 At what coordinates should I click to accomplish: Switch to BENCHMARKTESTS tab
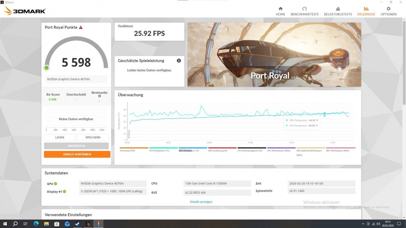coord(304,11)
